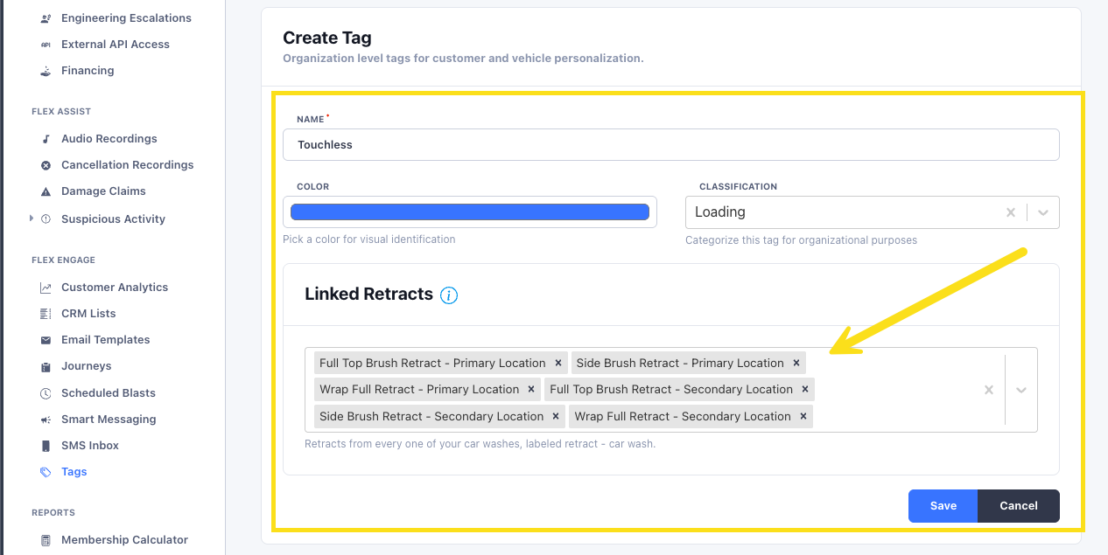Clear the Loading classification selection
Image resolution: width=1108 pixels, height=555 pixels.
[1010, 212]
